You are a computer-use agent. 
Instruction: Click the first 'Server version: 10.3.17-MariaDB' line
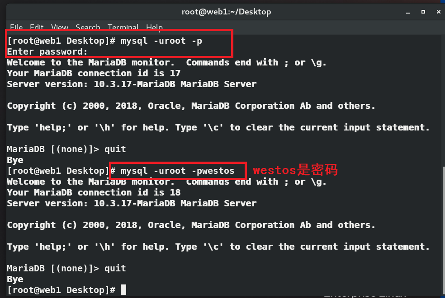pyautogui.click(x=132, y=84)
